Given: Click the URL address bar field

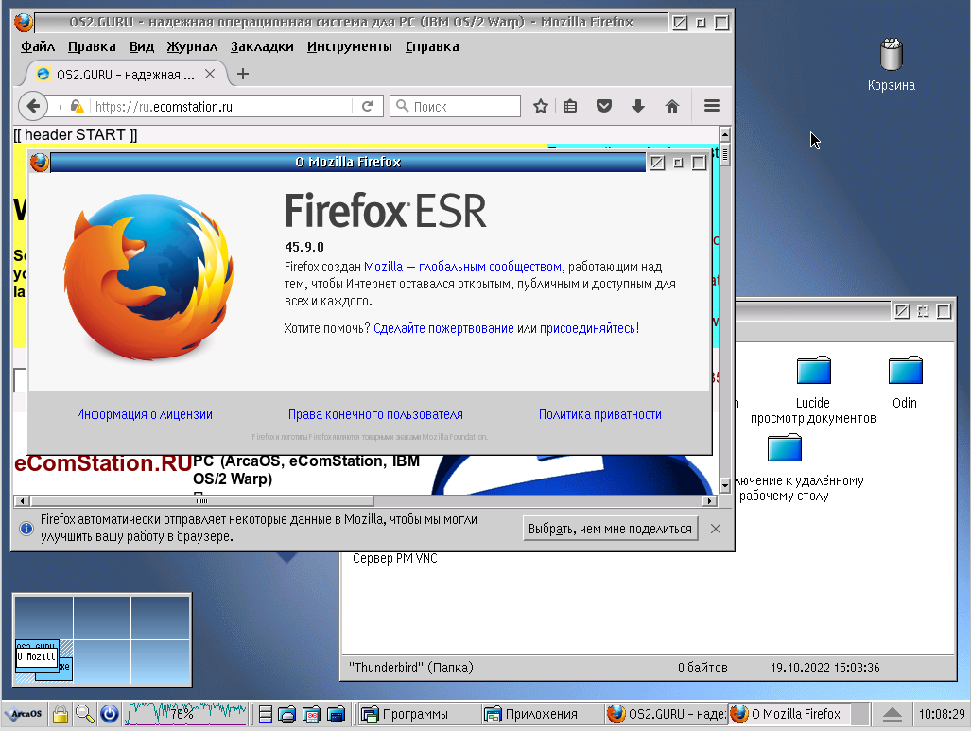Looking at the screenshot, I should pyautogui.click(x=221, y=106).
